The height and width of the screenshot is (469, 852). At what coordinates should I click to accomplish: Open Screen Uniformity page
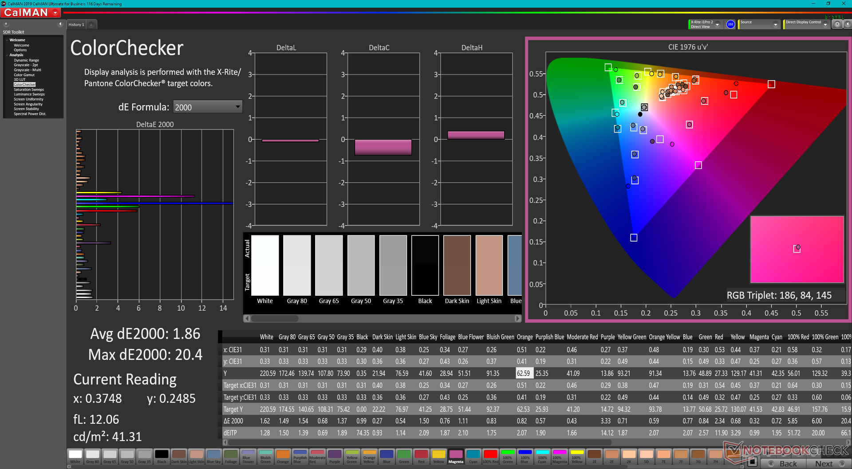28,99
